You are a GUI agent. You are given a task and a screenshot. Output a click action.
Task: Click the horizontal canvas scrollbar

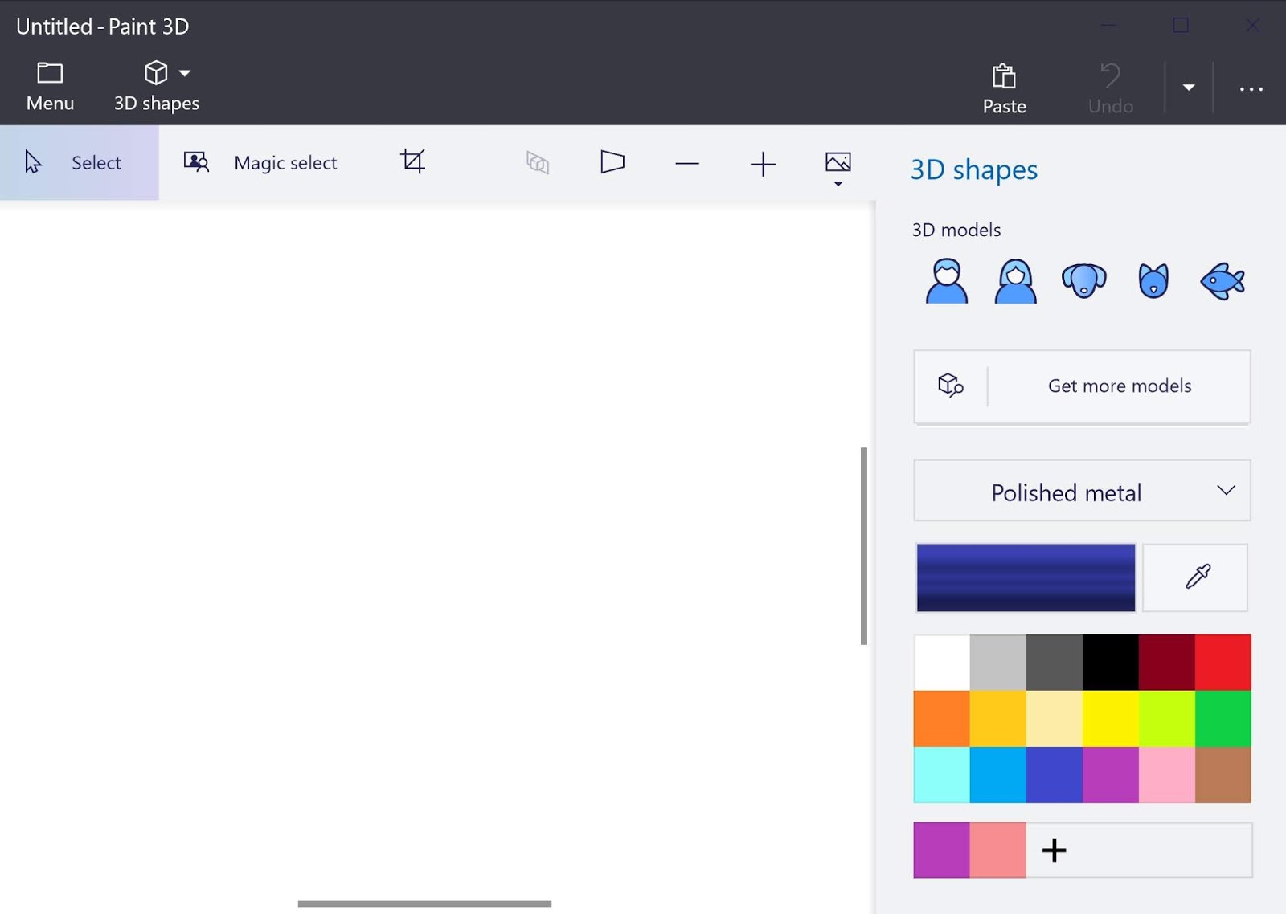pos(424,904)
